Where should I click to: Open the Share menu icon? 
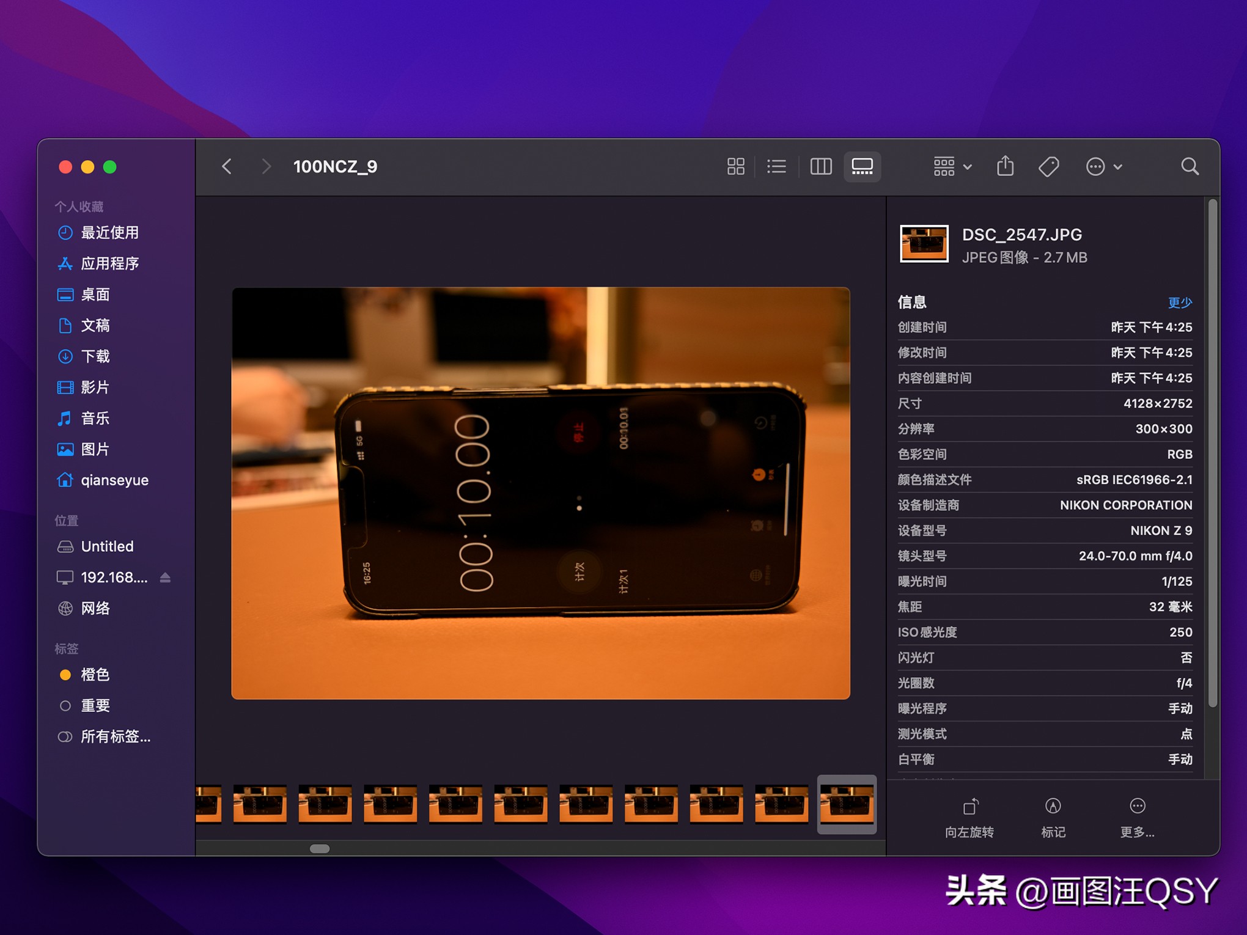click(1005, 166)
